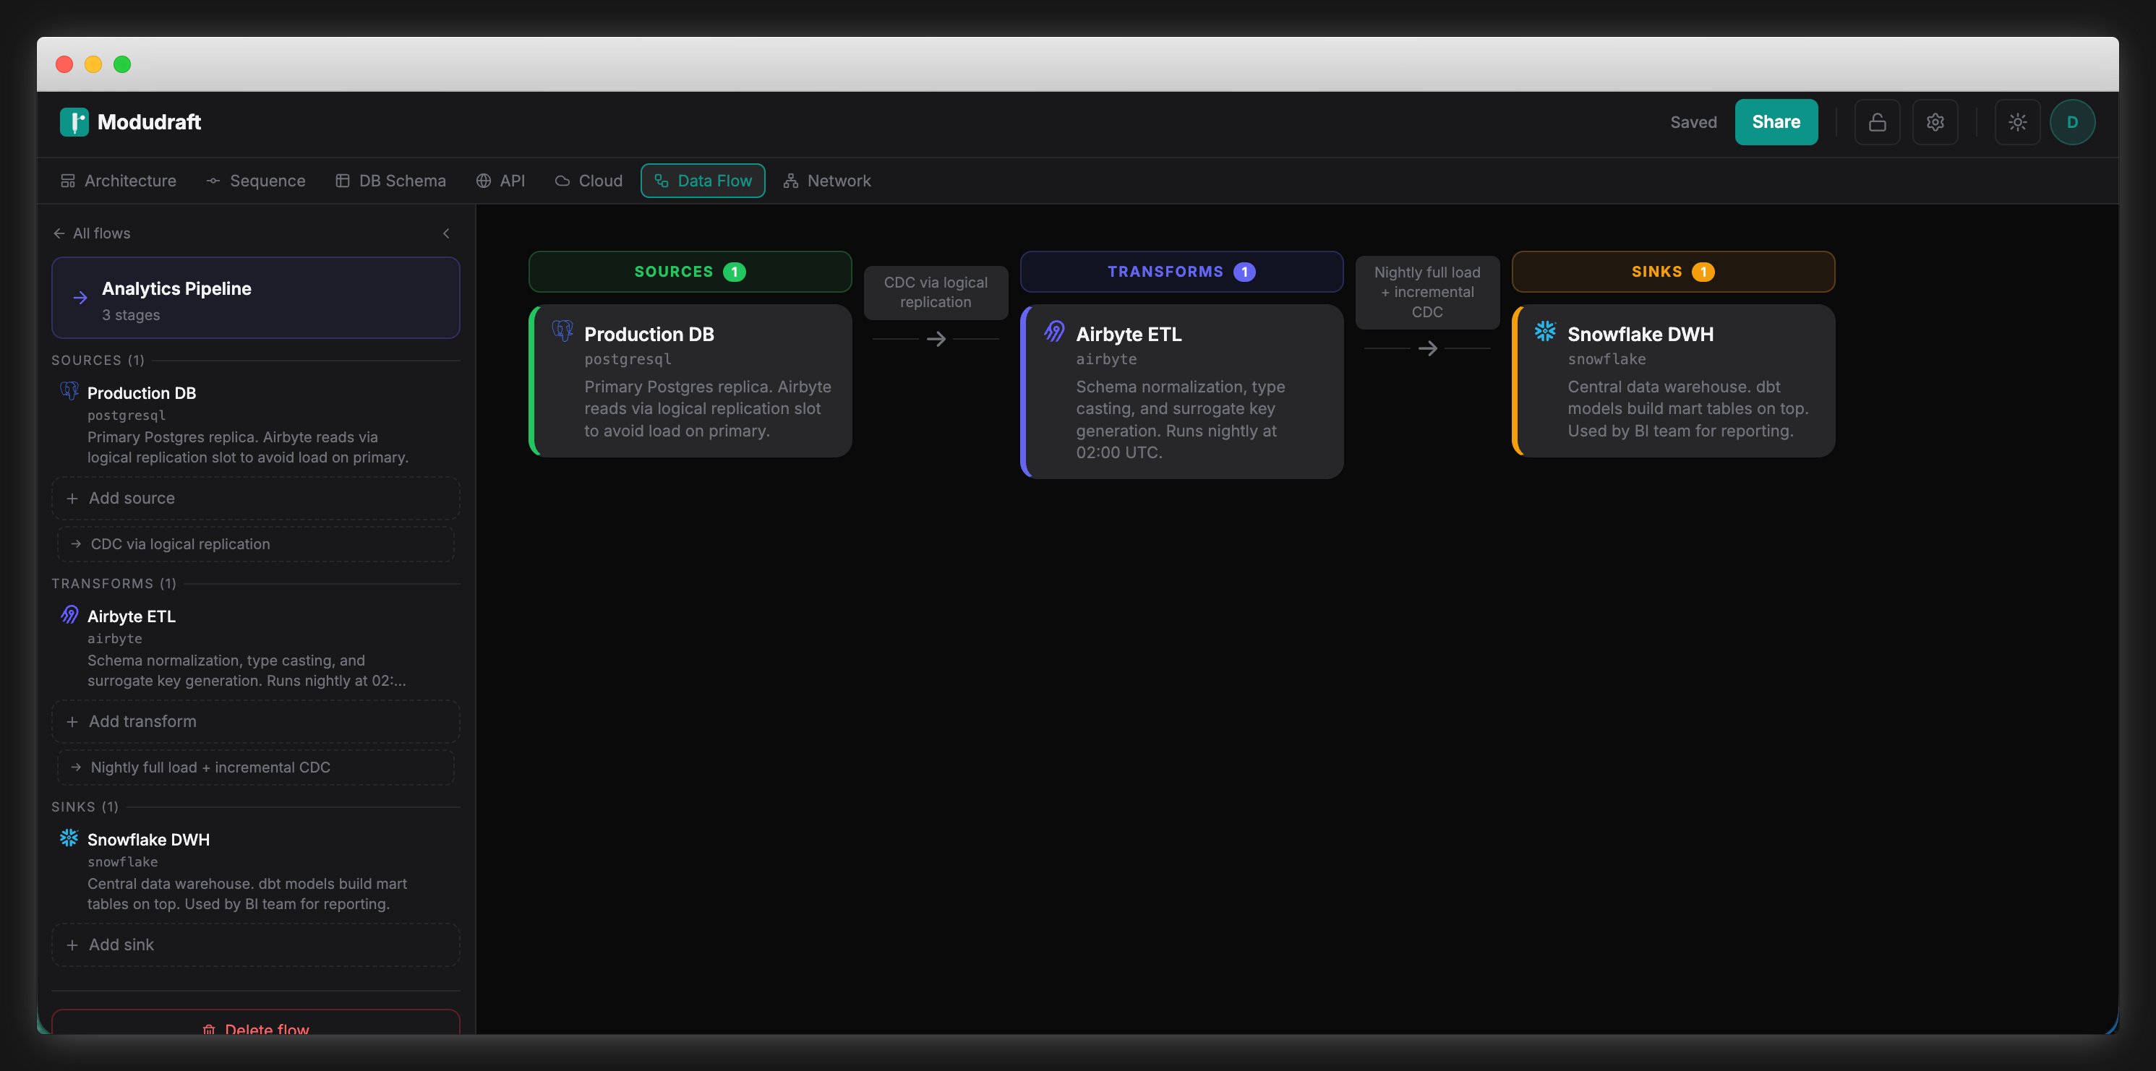Click the arrow icon on the CDC connector row
This screenshot has width=2156, height=1071.
pos(76,544)
